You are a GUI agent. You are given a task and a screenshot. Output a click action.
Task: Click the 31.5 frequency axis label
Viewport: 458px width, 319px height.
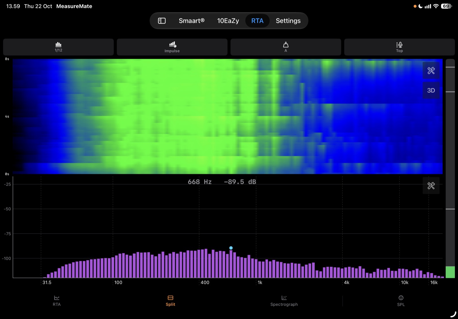[47, 282]
